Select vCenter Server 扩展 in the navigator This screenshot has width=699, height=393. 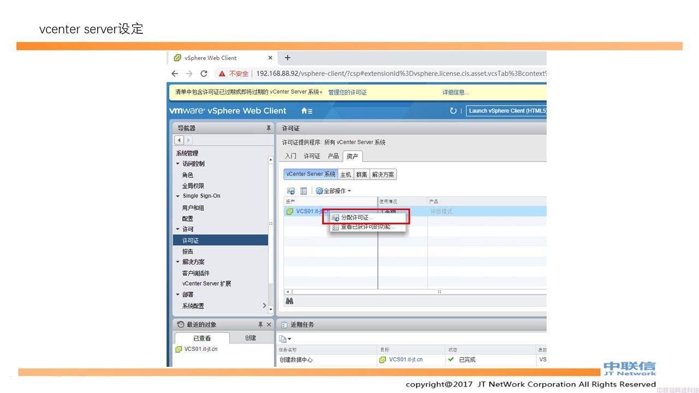pyautogui.click(x=206, y=284)
